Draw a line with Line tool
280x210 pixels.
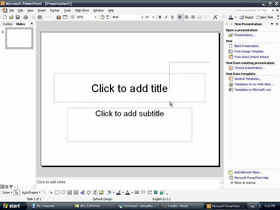pos(45,192)
